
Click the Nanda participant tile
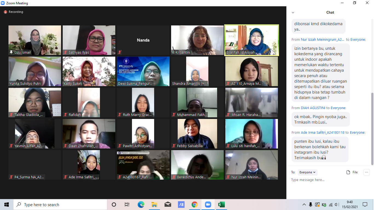click(x=143, y=40)
